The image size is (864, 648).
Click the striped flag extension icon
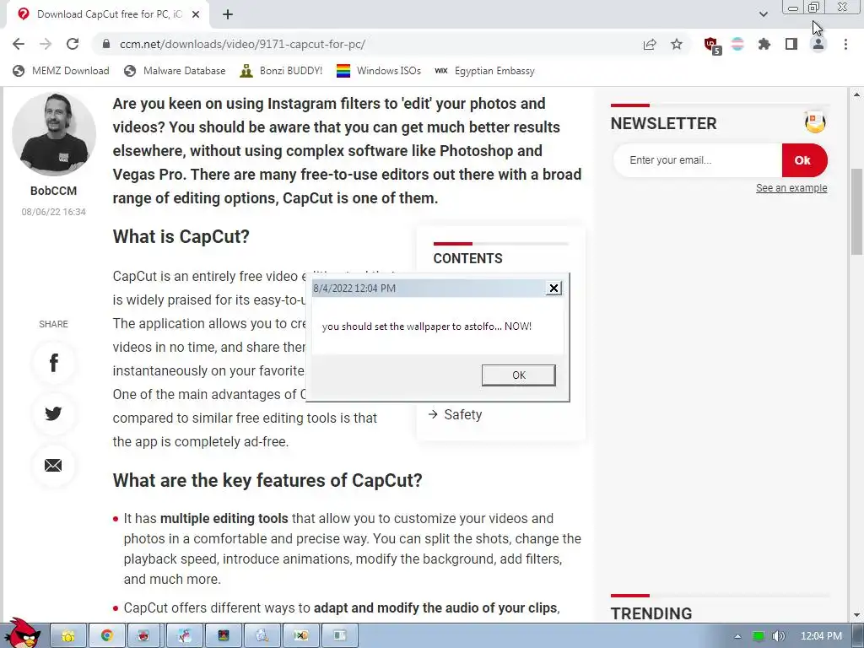737,44
